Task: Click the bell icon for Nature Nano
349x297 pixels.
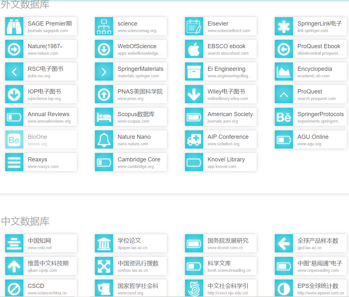Action: click(x=104, y=139)
